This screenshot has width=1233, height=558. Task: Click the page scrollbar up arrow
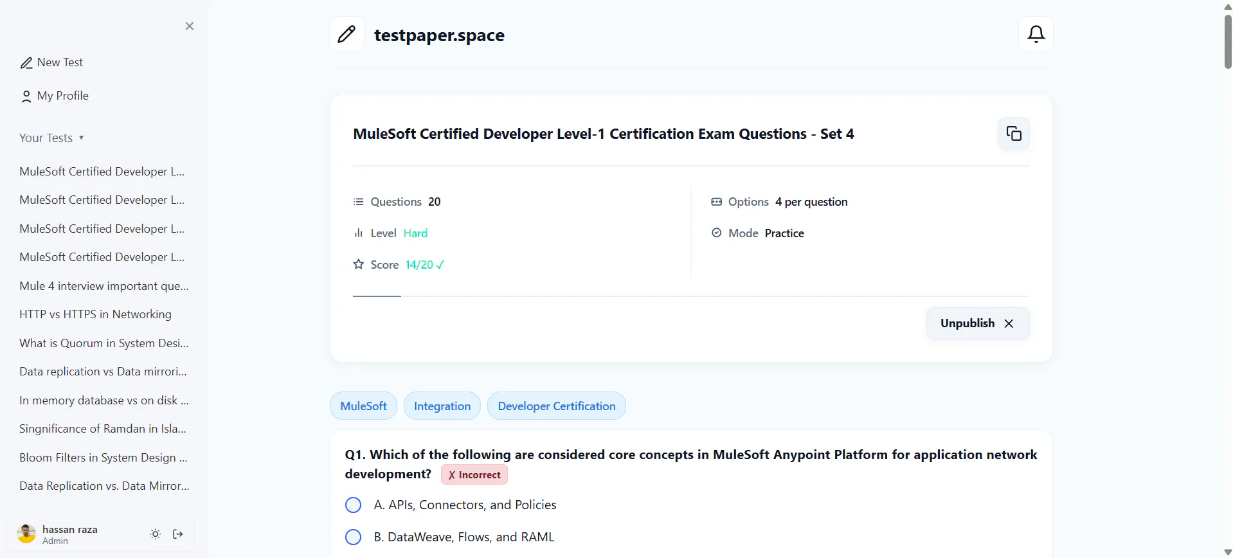[1227, 6]
